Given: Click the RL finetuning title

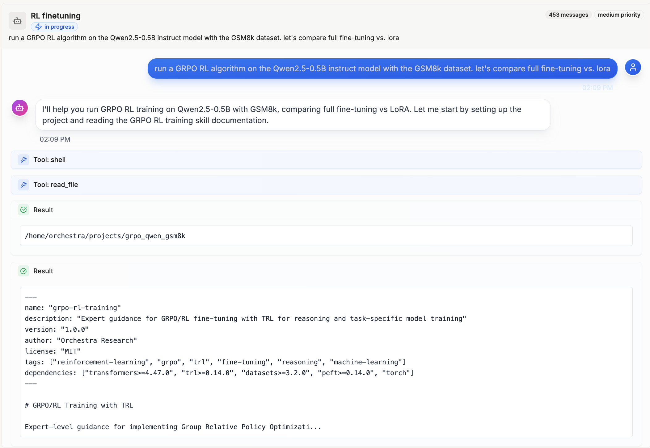Looking at the screenshot, I should [x=56, y=16].
